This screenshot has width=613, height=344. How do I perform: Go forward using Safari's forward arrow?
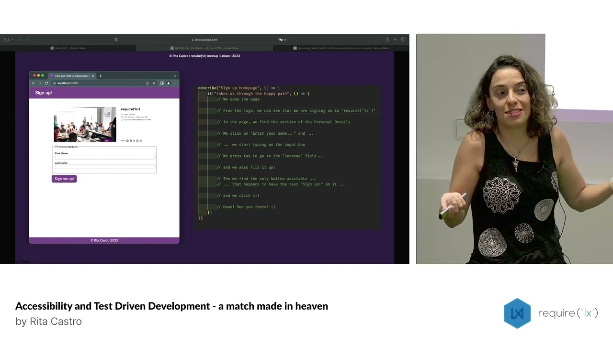click(x=27, y=40)
